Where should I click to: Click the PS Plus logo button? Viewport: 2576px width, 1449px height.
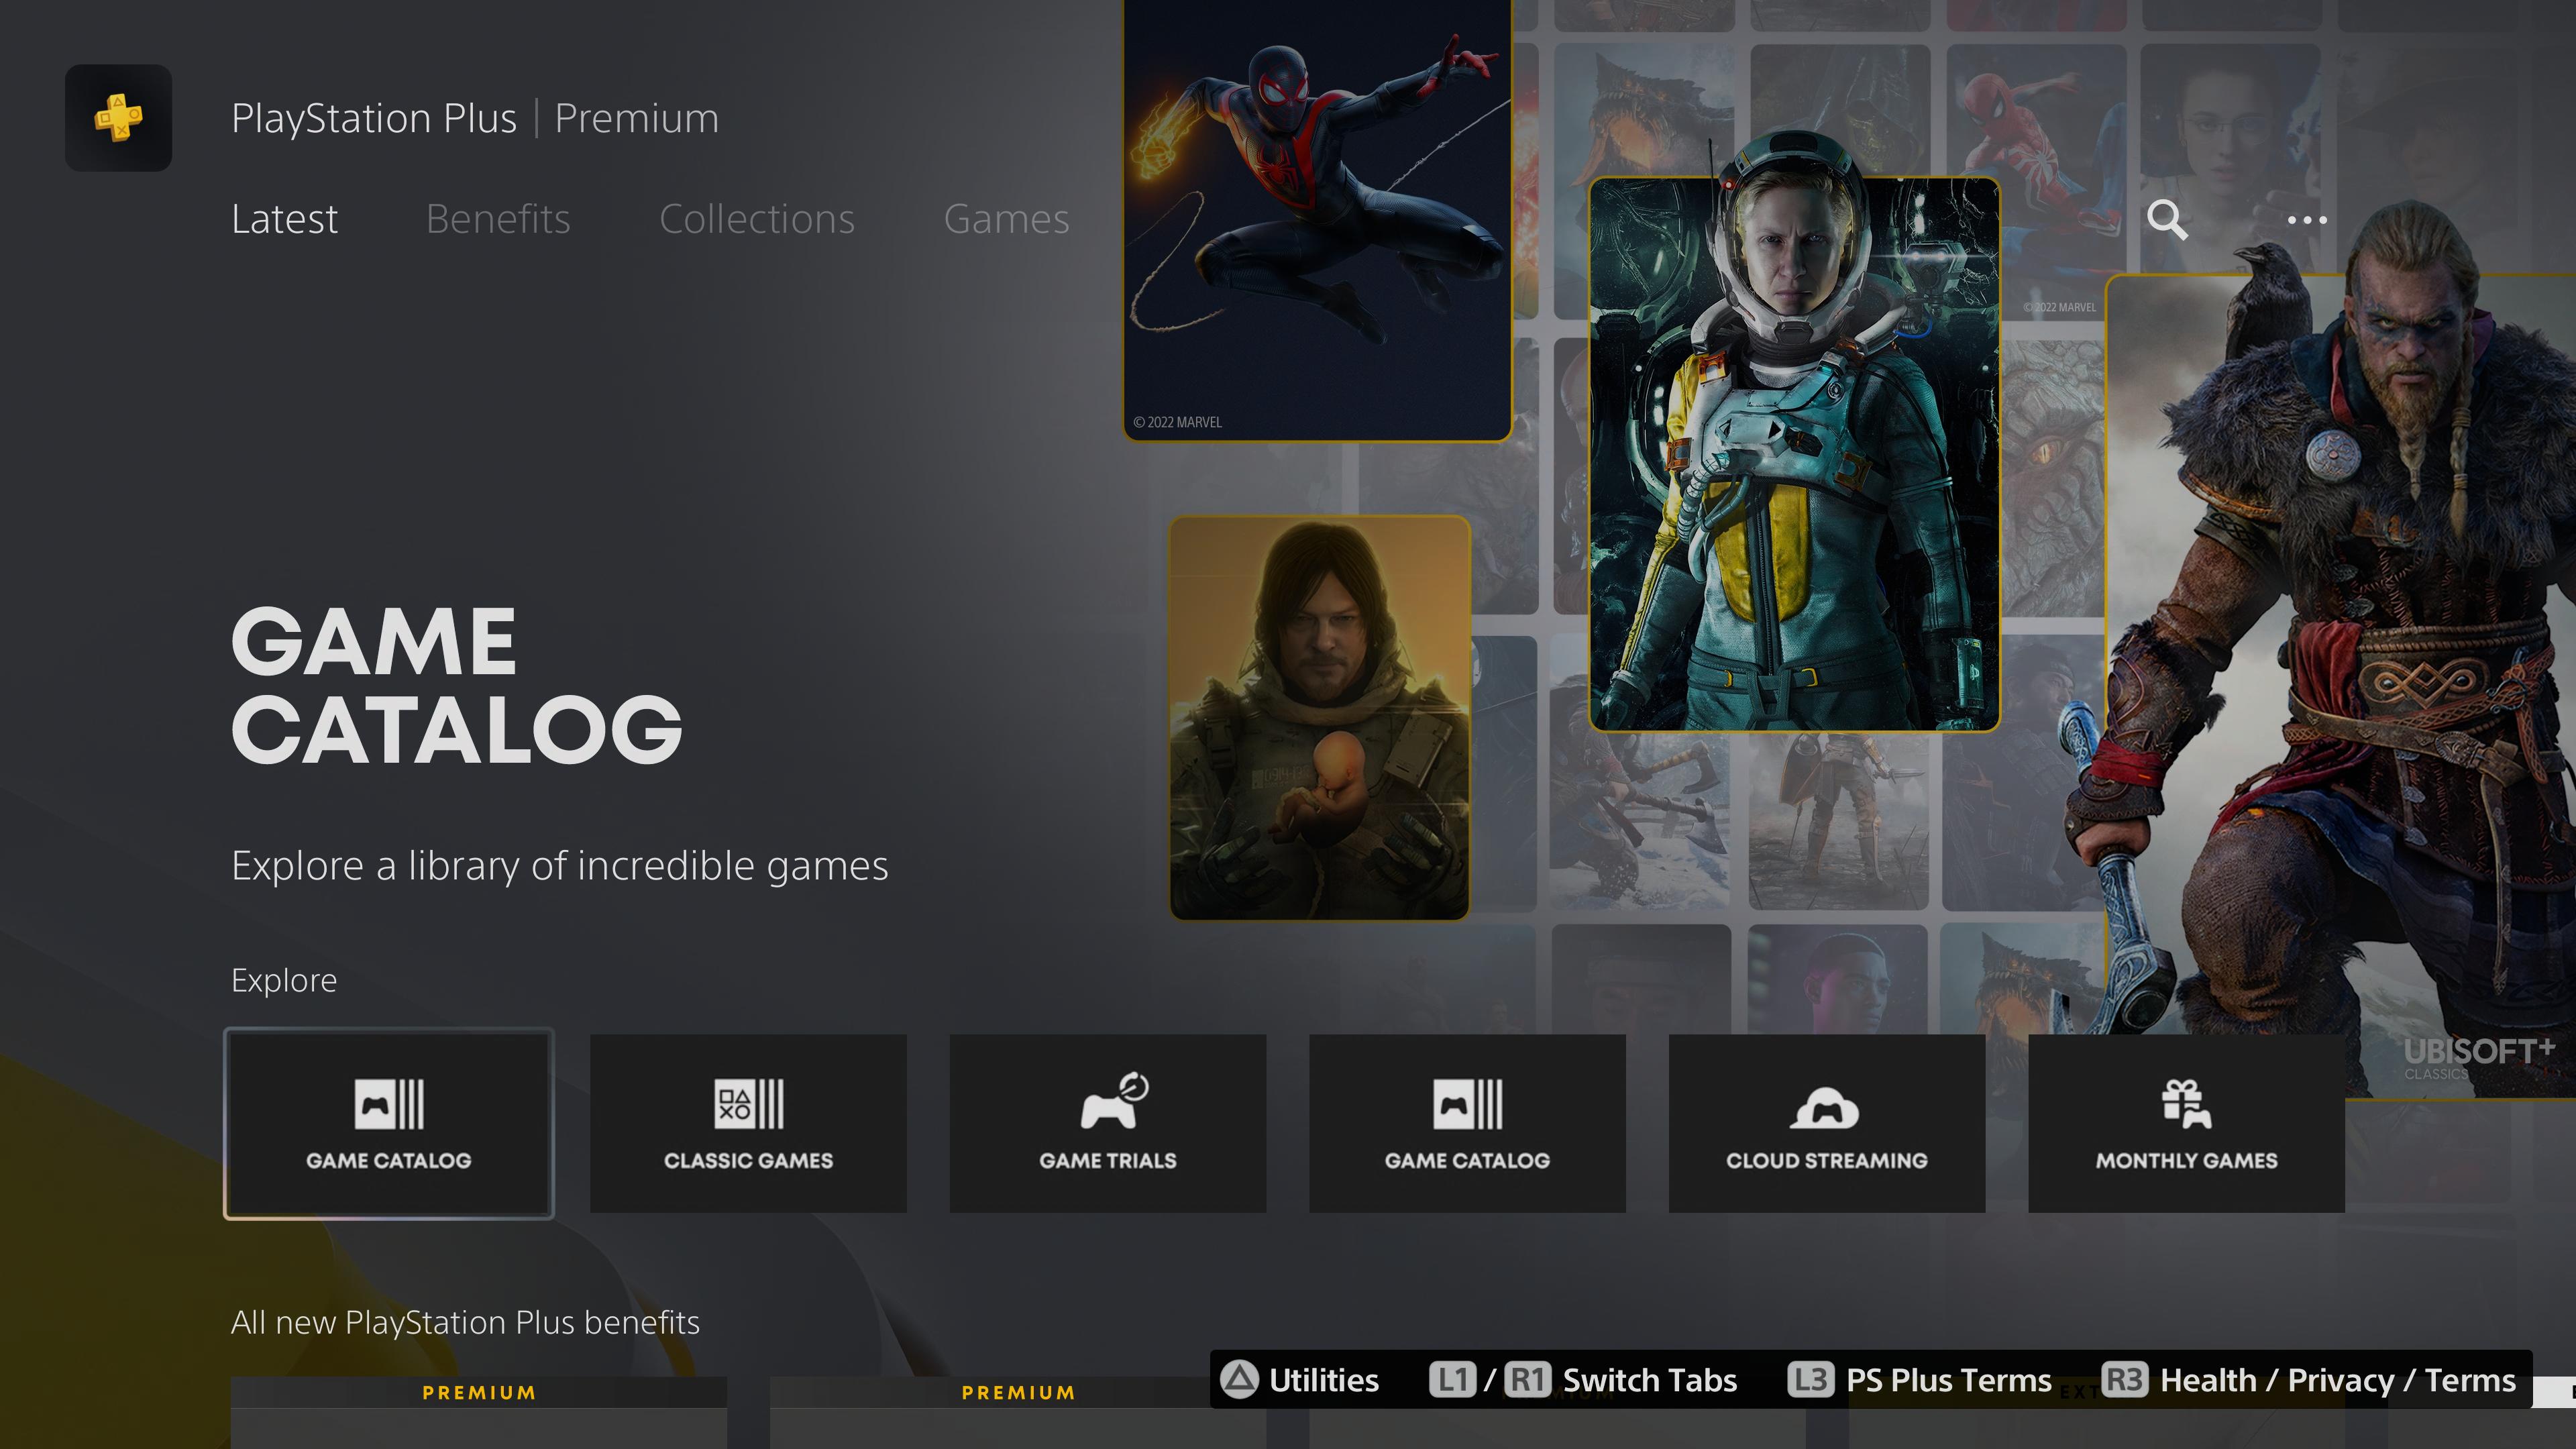click(117, 117)
